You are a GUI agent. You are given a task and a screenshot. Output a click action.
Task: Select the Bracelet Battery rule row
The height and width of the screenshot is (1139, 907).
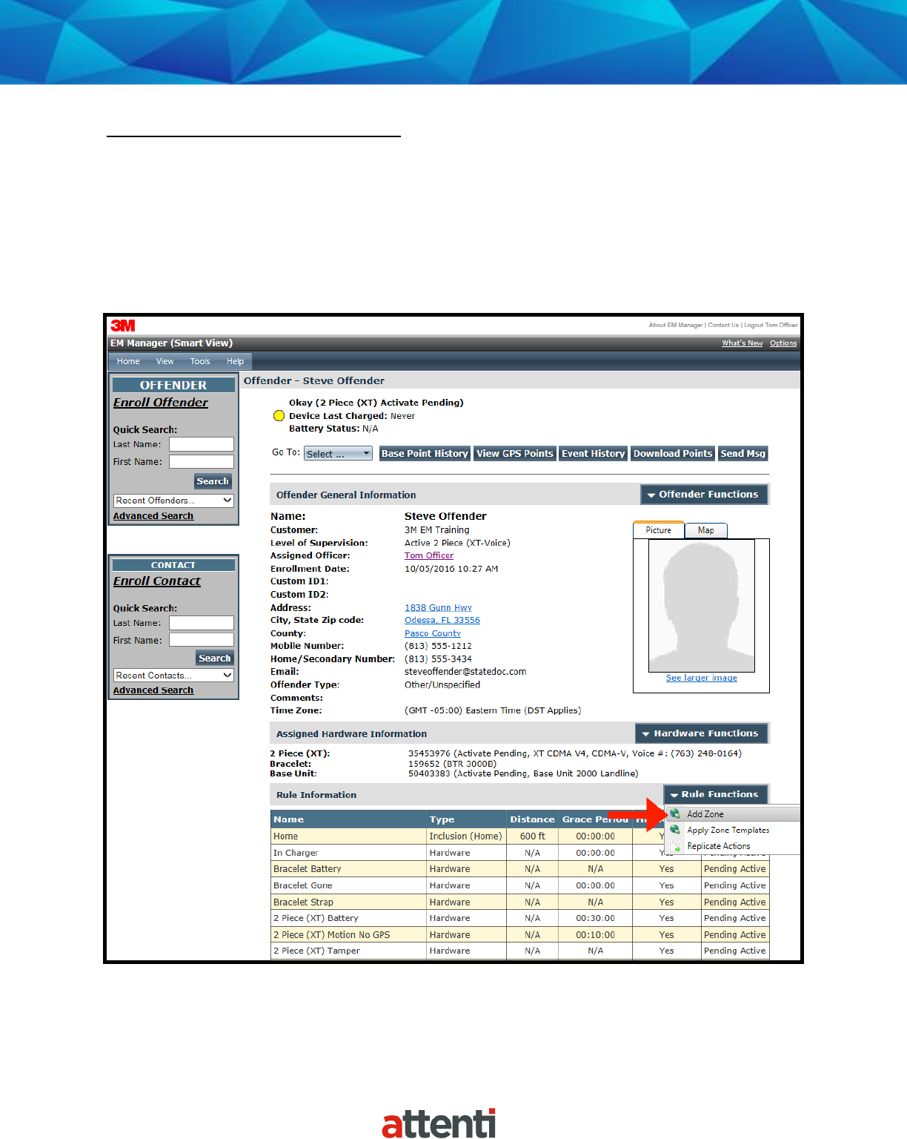pyautogui.click(x=520, y=869)
